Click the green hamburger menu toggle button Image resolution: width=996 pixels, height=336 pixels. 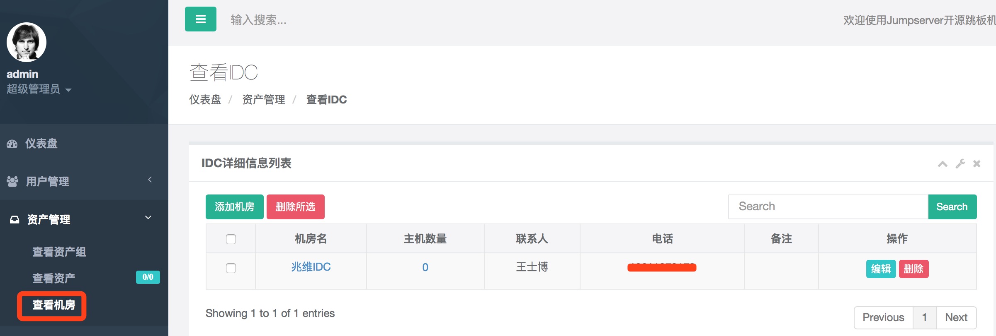pos(201,19)
